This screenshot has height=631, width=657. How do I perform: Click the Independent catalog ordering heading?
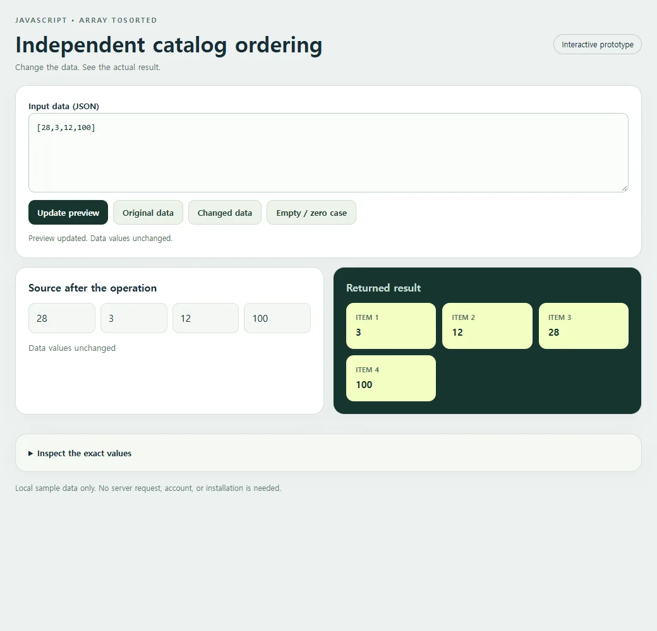pos(169,45)
